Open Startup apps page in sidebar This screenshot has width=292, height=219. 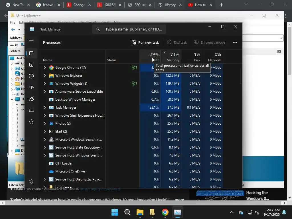(31, 87)
